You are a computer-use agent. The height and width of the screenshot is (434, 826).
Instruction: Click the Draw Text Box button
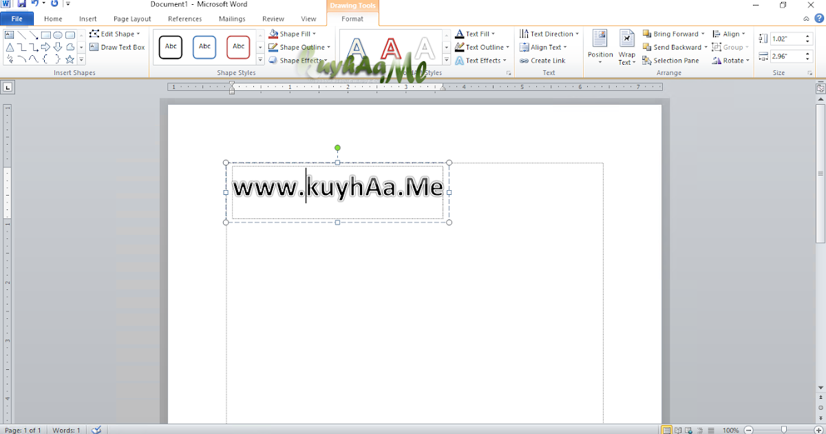(117, 48)
